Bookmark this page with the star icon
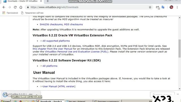Screen dimensions: 181x102 [x=150, y=7]
